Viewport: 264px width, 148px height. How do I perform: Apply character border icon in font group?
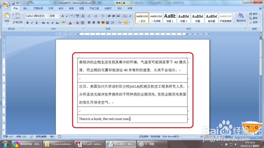coord(82,16)
